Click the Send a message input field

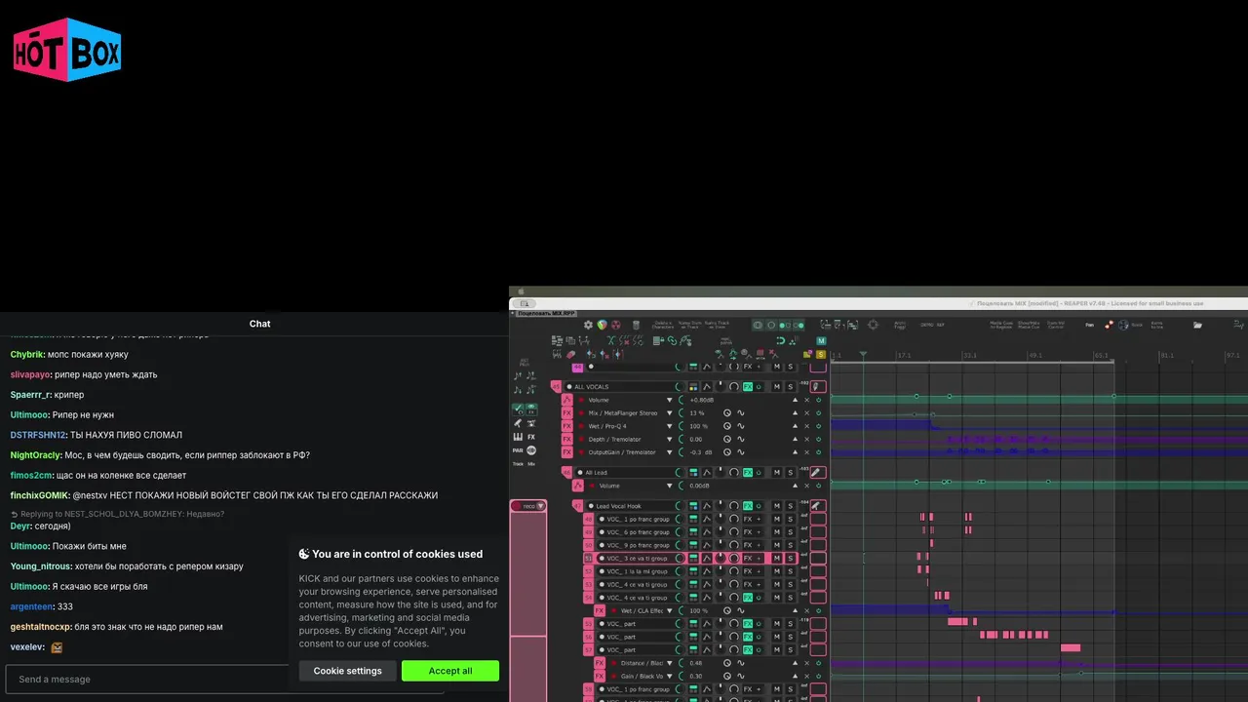coord(224,679)
